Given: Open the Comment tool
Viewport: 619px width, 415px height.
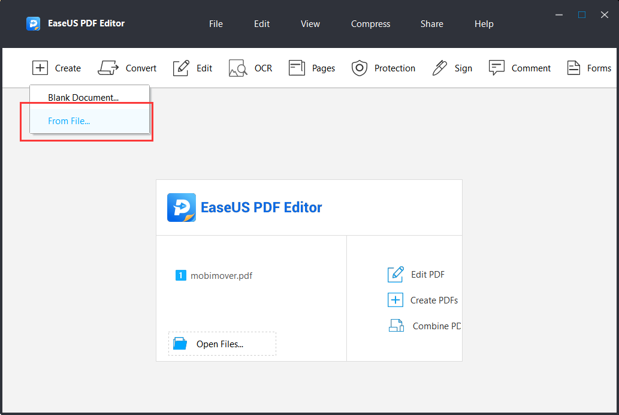Looking at the screenshot, I should point(520,68).
